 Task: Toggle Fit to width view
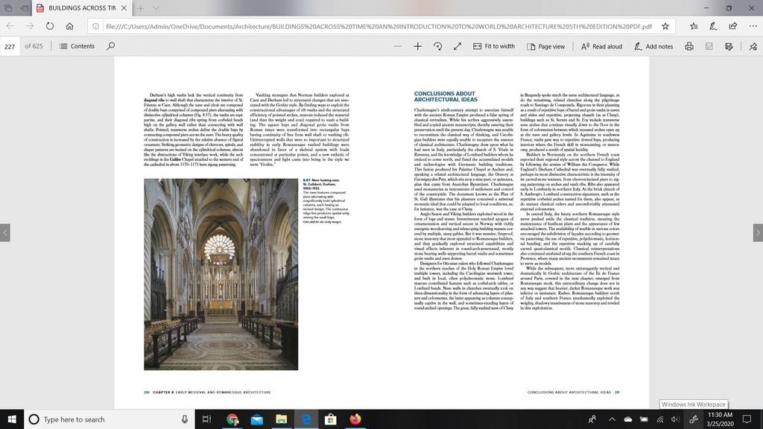click(493, 46)
